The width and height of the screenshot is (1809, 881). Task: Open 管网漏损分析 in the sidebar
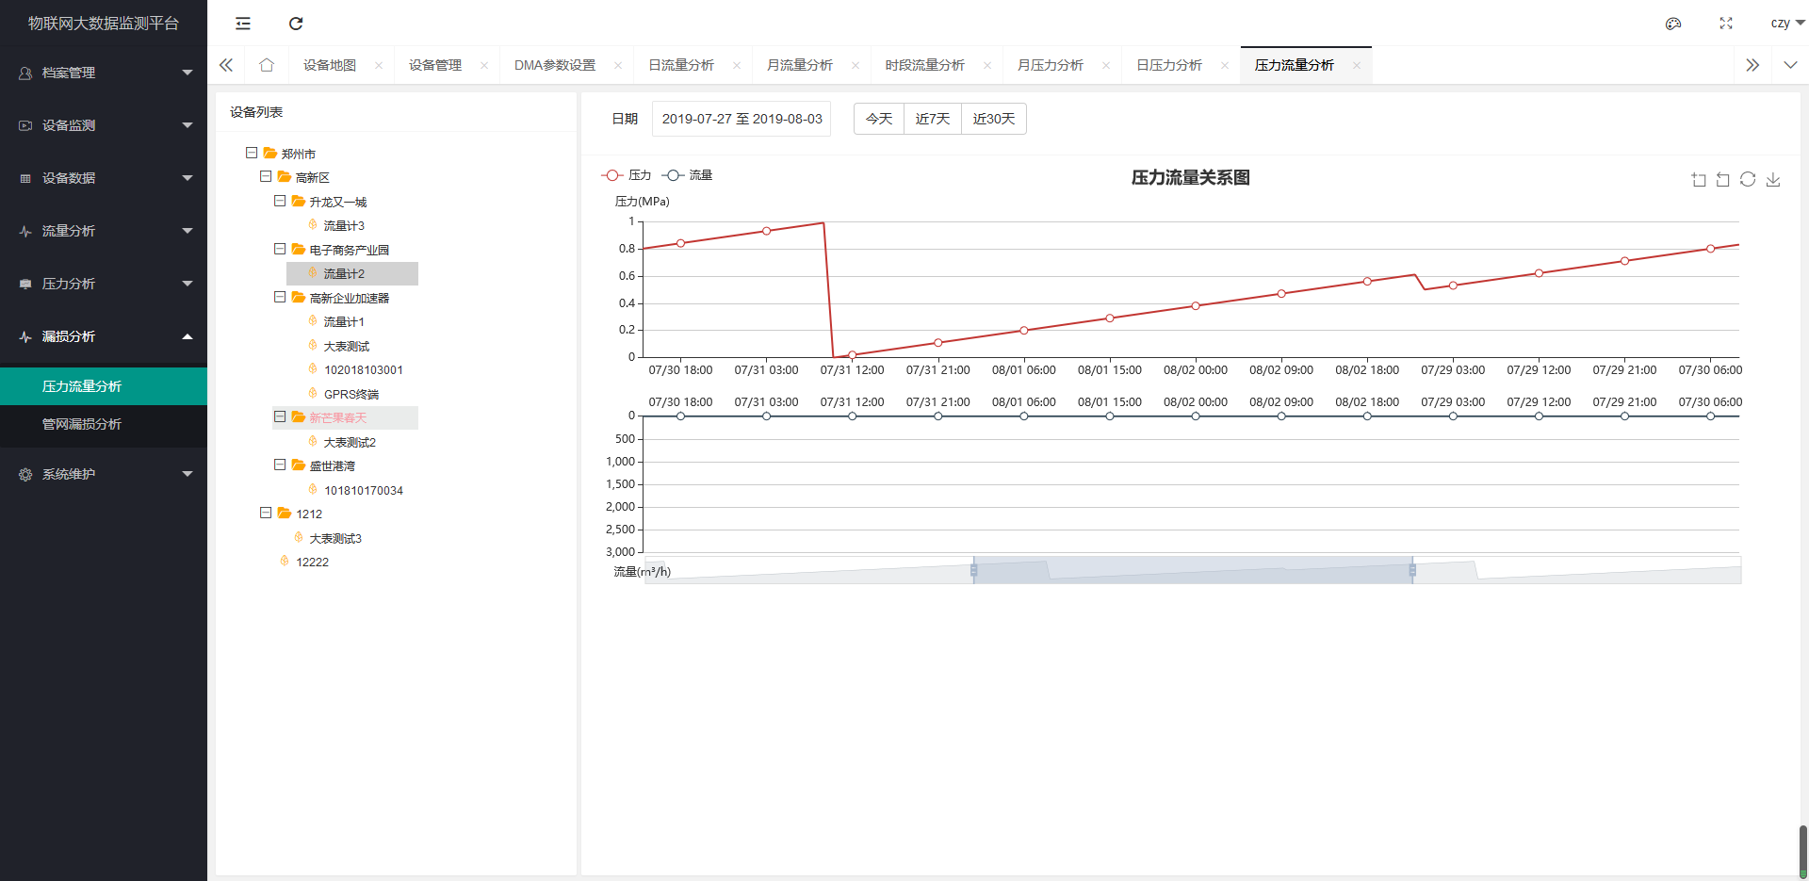point(82,424)
